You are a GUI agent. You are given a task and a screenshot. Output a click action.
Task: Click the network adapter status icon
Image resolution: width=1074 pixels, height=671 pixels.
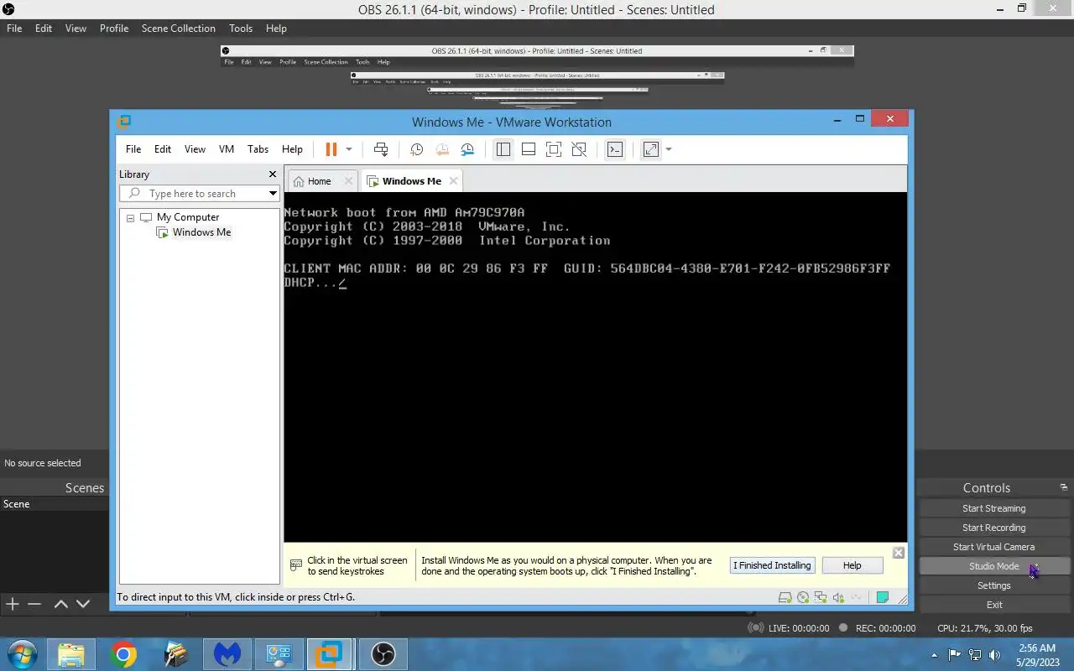(x=821, y=598)
